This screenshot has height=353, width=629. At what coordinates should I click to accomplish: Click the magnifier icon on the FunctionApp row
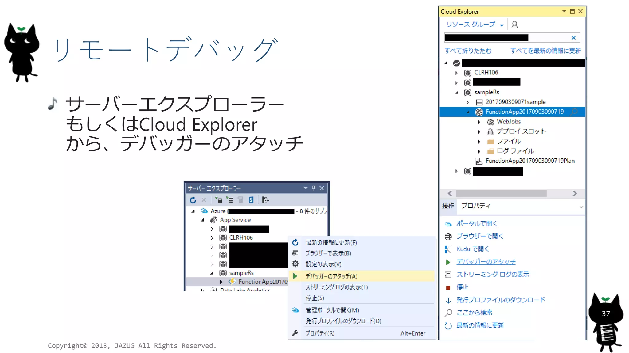pos(574,112)
